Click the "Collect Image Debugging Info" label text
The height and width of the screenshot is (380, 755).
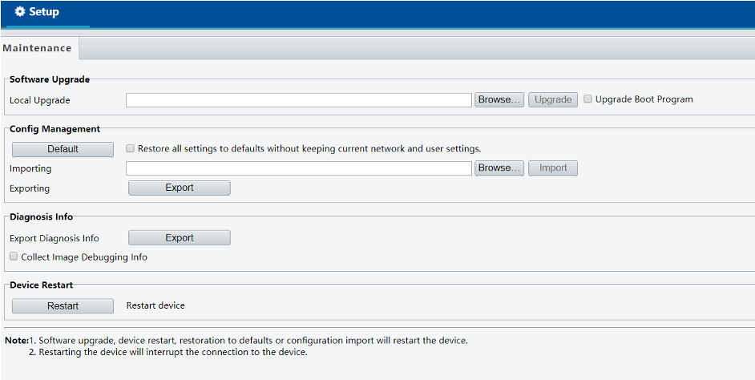[x=84, y=257]
